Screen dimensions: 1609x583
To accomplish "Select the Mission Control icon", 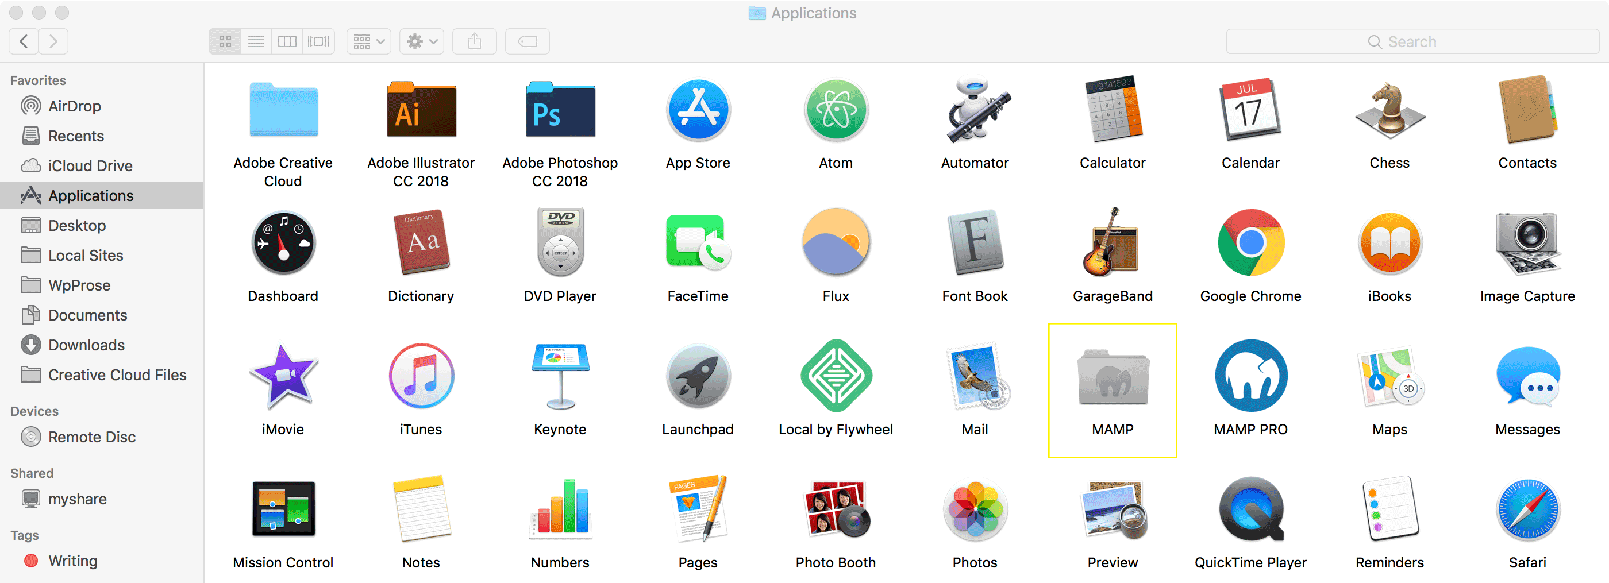I will click(283, 509).
